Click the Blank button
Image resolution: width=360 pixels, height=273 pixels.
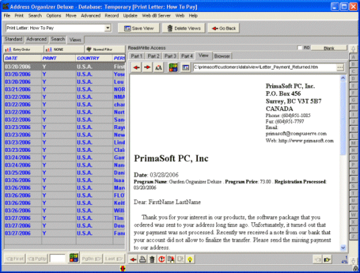click(328, 48)
